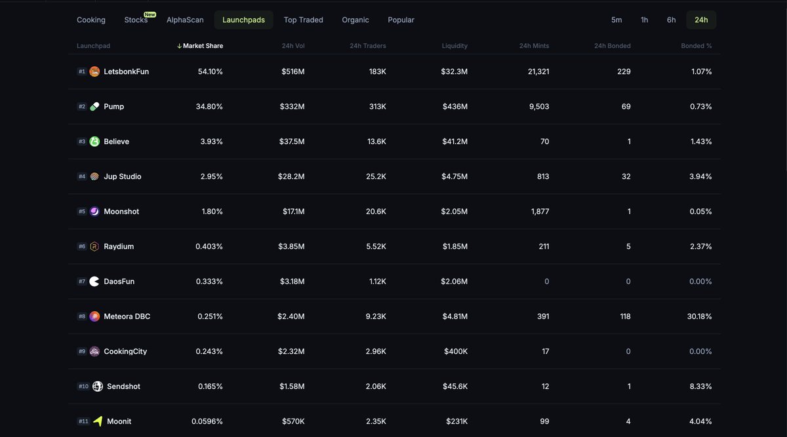This screenshot has height=437, width=787.
Task: Select the Launchpads tab
Action: tap(244, 20)
